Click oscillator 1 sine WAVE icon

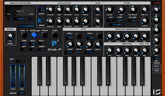pos(42,9)
